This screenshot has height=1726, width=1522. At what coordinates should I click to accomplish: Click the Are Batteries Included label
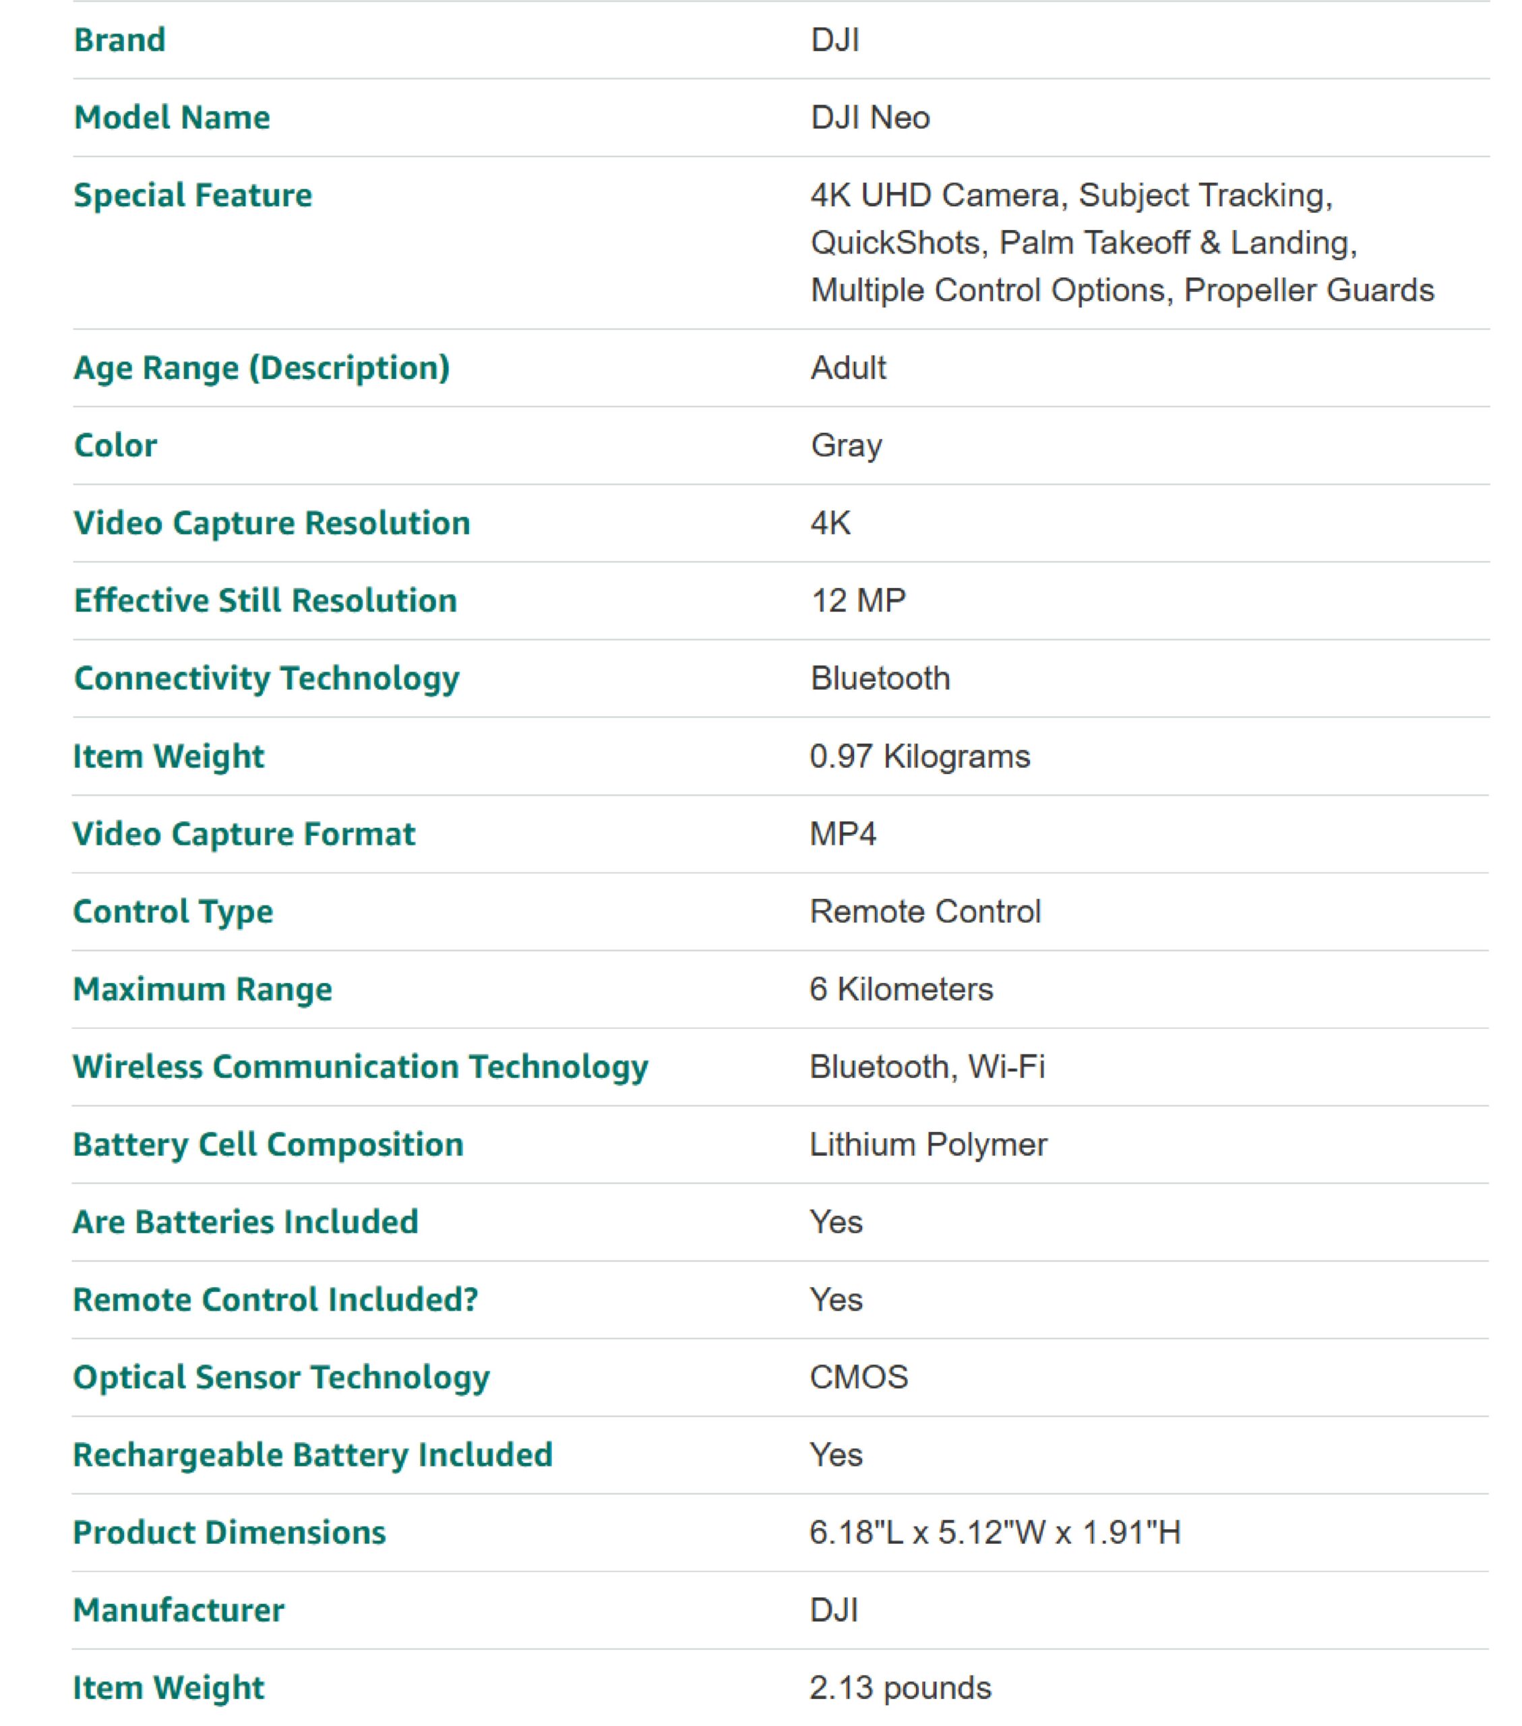[x=245, y=1223]
